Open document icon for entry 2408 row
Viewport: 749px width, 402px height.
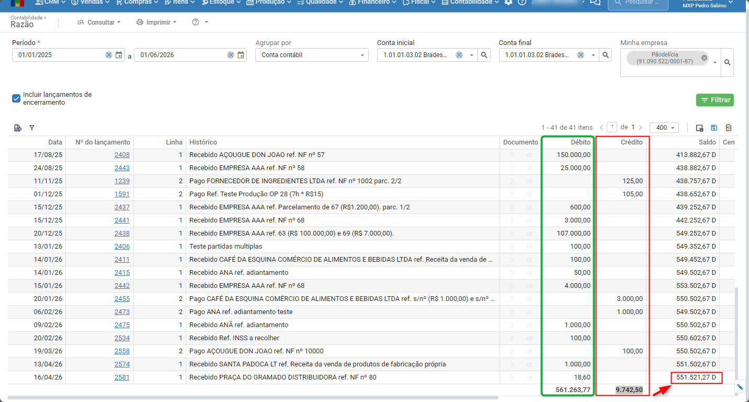[512, 155]
